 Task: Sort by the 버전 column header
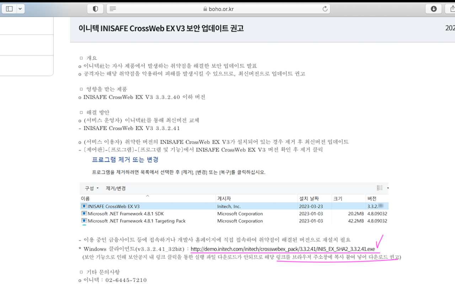pos(372,198)
